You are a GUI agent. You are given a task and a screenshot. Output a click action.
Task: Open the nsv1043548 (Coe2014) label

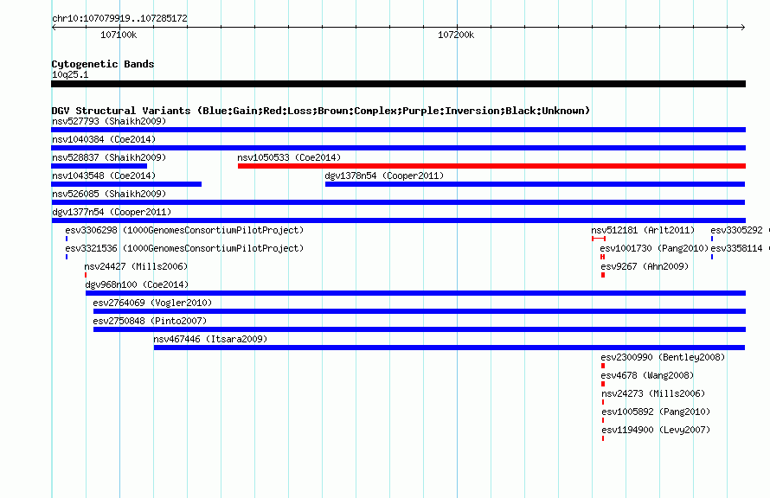104,176
